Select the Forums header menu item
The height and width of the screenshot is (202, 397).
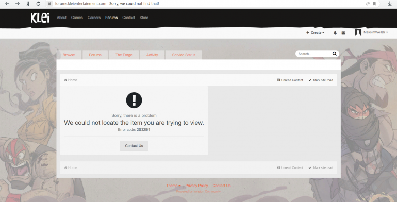pos(111,18)
